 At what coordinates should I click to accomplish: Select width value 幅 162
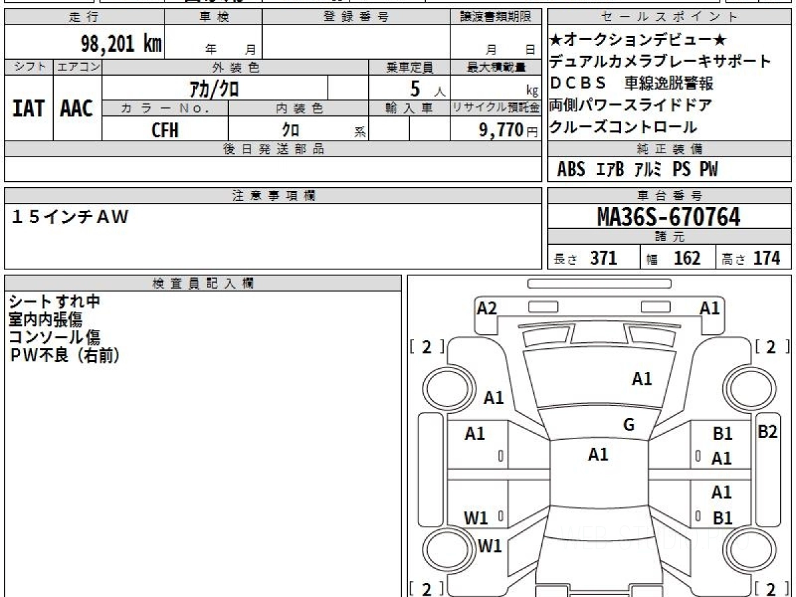point(673,257)
